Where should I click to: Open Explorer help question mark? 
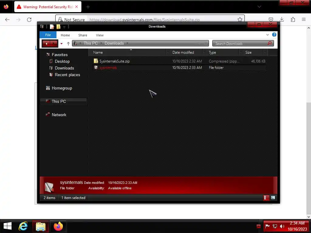pyautogui.click(x=274, y=35)
